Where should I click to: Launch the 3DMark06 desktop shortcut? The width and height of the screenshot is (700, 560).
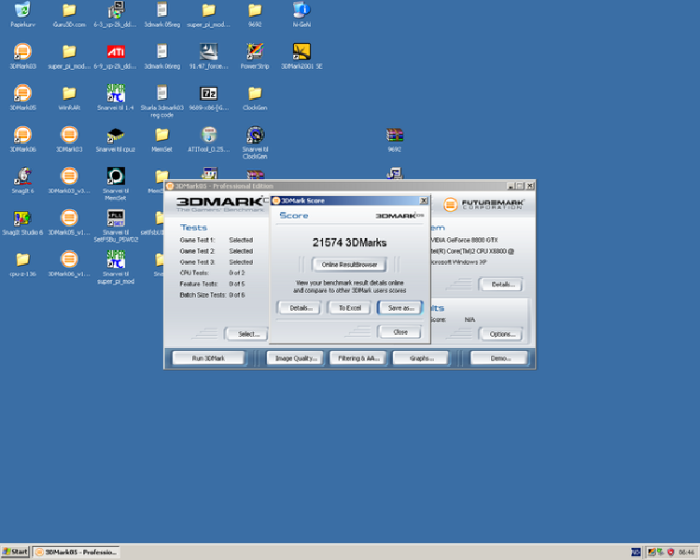pos(22,140)
